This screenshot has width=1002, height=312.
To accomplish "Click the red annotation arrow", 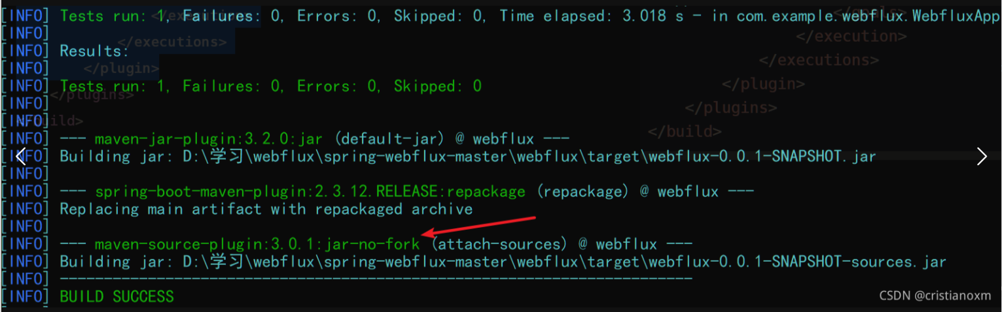I will point(480,225).
